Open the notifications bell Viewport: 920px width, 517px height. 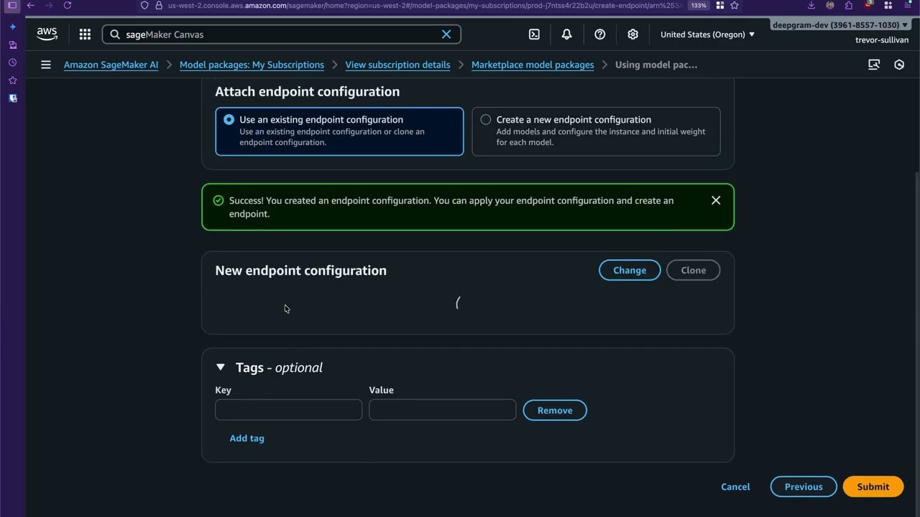coord(566,34)
